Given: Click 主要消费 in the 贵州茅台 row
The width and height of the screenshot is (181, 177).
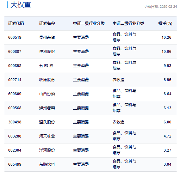Looking at the screenshot, I should [x=81, y=37].
